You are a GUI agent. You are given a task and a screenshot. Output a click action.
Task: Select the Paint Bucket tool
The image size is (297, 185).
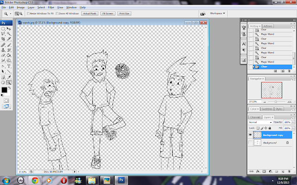coord(9,55)
